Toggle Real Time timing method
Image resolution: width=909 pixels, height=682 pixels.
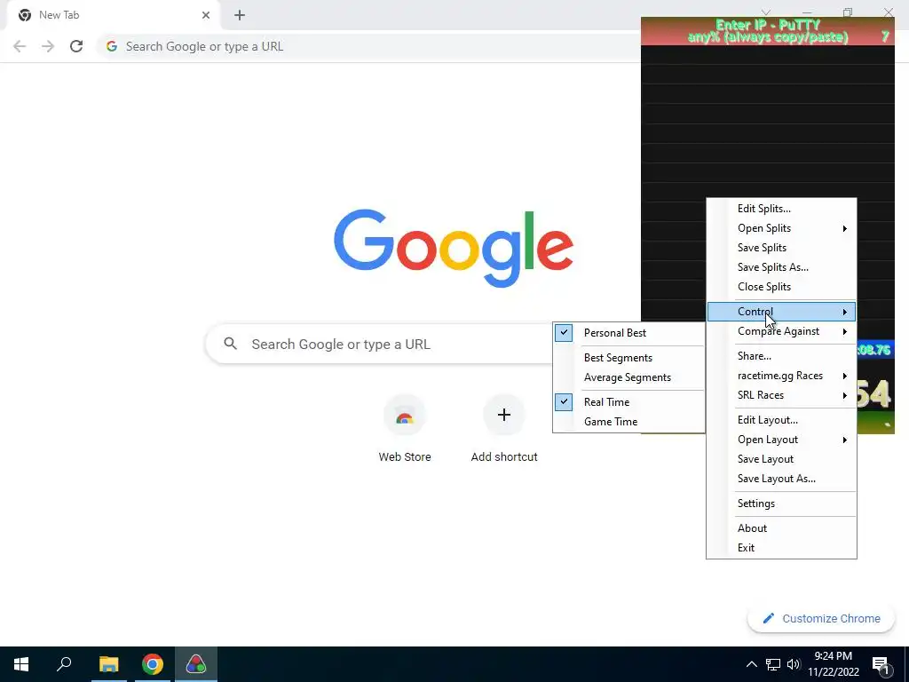[x=629, y=402]
